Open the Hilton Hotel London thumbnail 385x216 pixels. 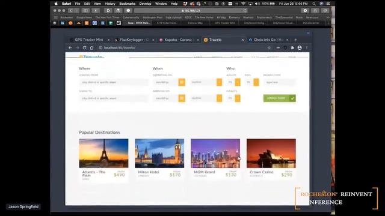point(159,154)
